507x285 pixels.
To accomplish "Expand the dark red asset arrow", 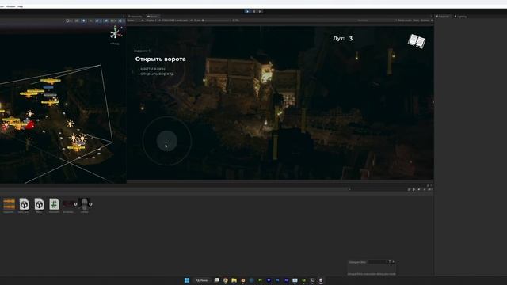I will 75,204.
